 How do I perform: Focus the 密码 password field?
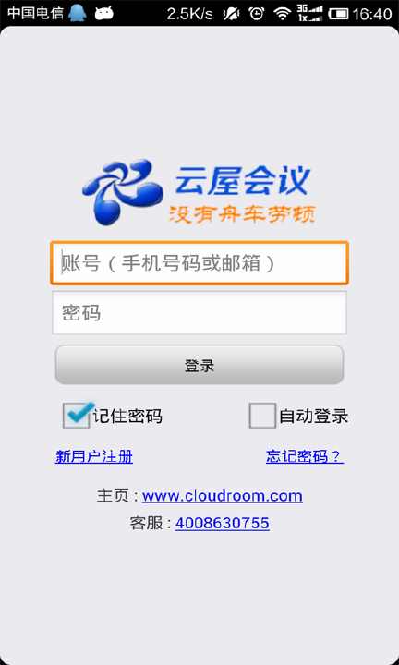(x=199, y=313)
